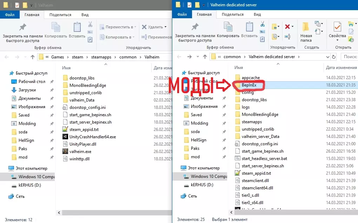
Task: Select kERHUS (D:) drive in Valheim window
Action: click(30, 185)
